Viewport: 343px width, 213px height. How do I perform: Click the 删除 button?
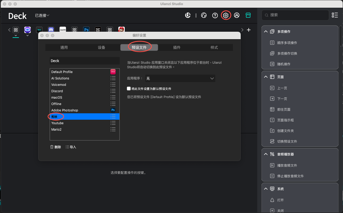[x=56, y=147]
